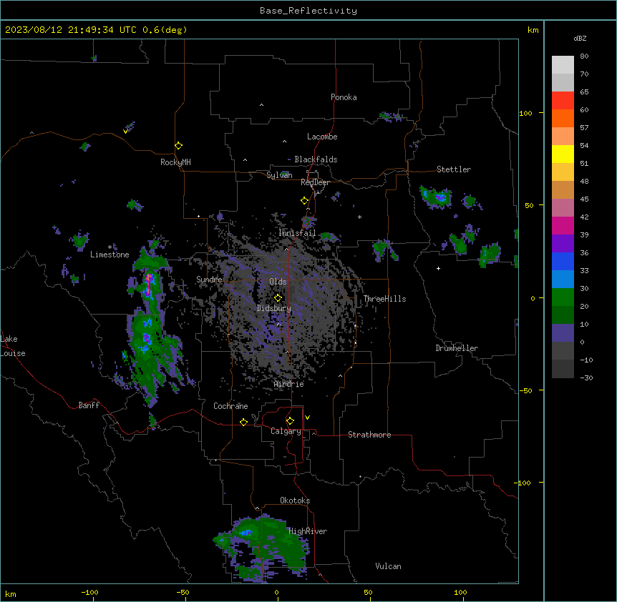Screen dimensions: 617x602
Task: Click the Banff town label
Action: [89, 405]
